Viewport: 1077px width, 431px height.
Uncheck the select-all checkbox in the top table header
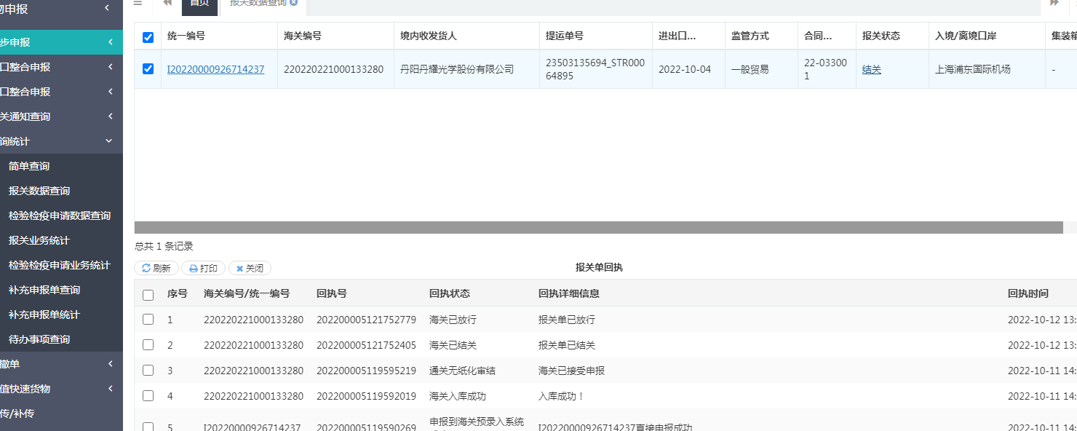[x=148, y=37]
